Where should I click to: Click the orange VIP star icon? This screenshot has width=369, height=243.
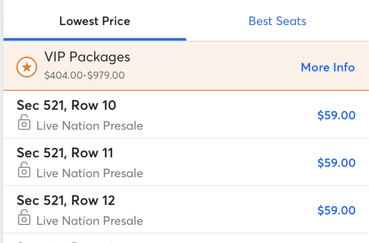tap(26, 66)
